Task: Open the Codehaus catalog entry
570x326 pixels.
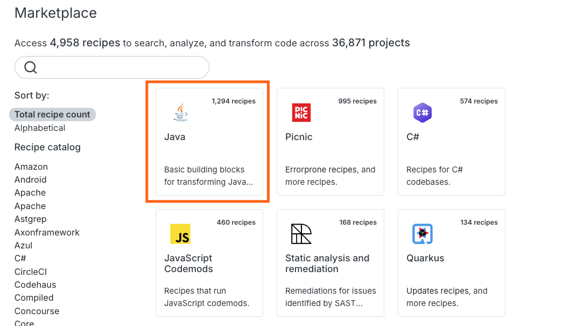Action: 35,285
